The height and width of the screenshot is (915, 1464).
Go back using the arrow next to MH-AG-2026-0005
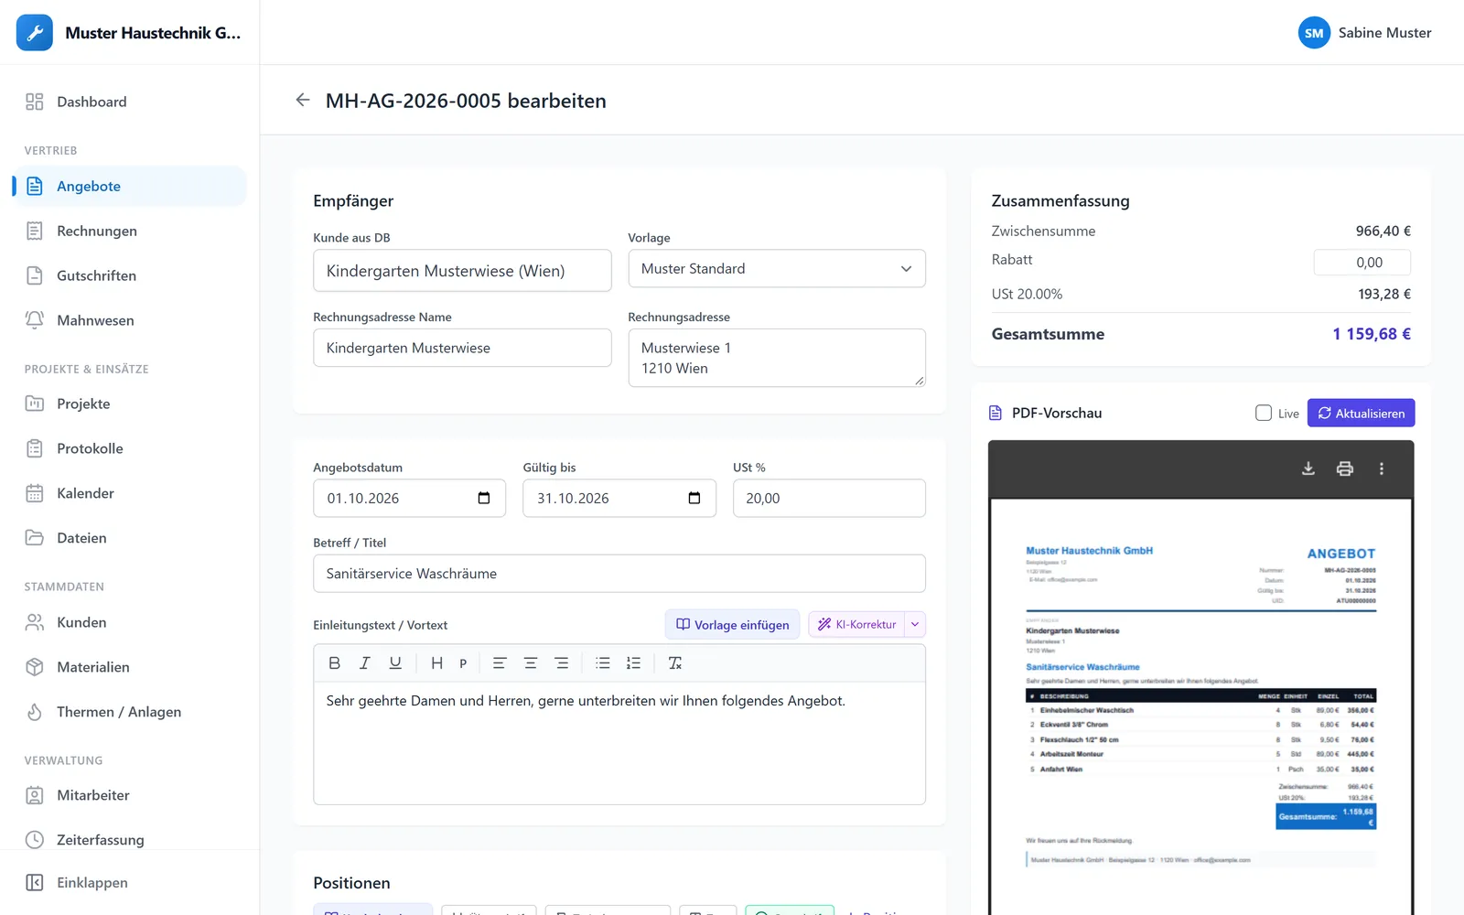(303, 100)
